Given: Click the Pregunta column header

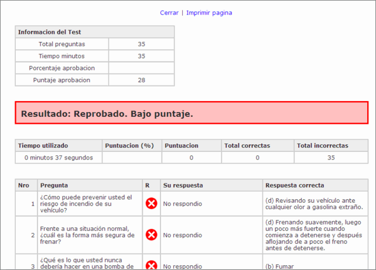Looking at the screenshot, I should (x=54, y=185).
